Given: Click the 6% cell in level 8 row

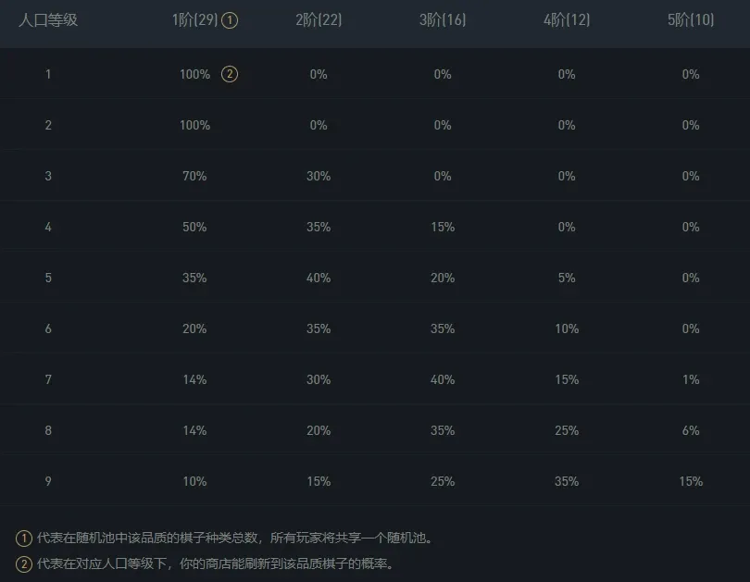Looking at the screenshot, I should pyautogui.click(x=691, y=430).
